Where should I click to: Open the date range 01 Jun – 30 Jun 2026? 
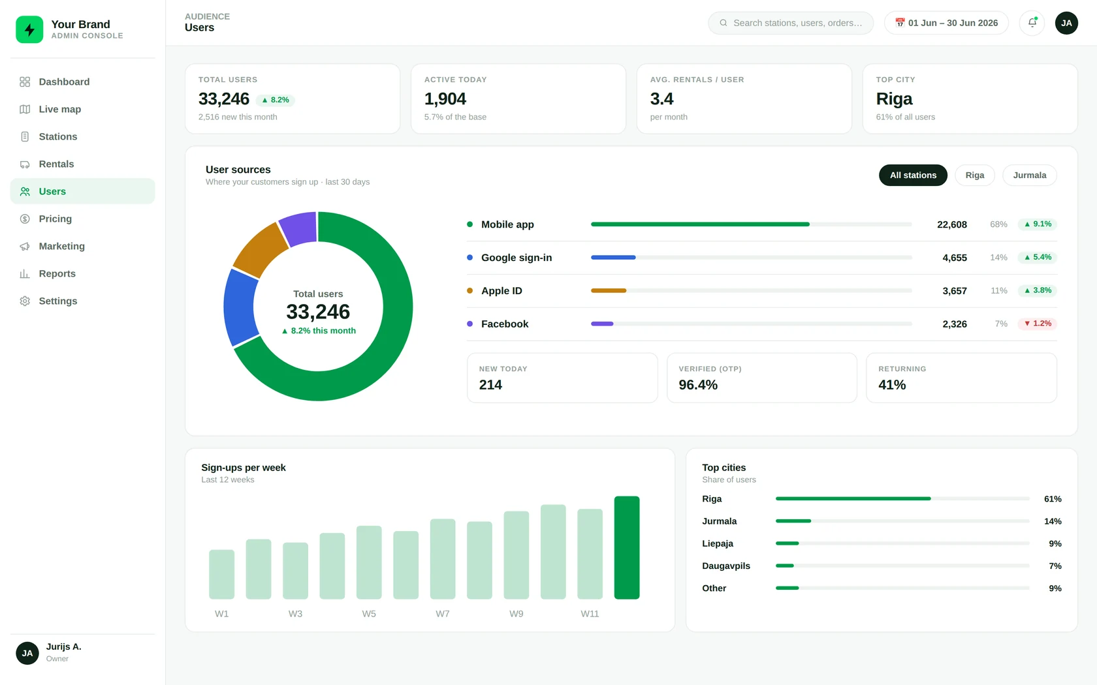(946, 23)
